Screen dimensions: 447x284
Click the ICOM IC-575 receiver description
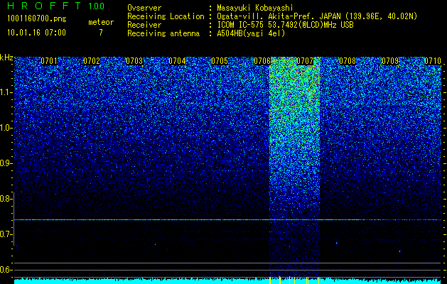tap(286, 25)
